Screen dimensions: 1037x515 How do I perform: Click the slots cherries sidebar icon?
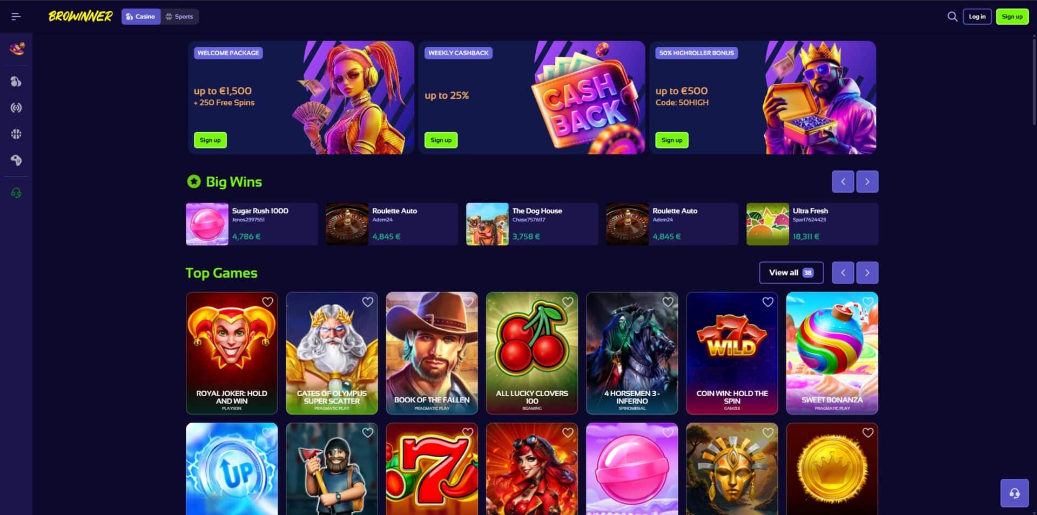pos(16,82)
